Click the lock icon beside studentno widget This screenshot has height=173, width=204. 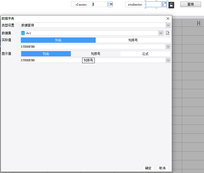[171, 5]
